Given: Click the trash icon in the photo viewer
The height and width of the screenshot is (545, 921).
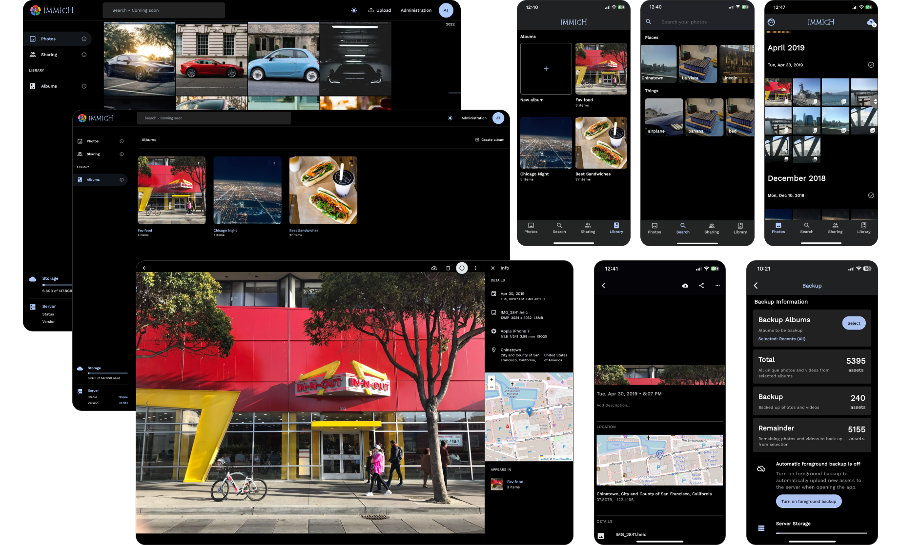Looking at the screenshot, I should tap(448, 268).
